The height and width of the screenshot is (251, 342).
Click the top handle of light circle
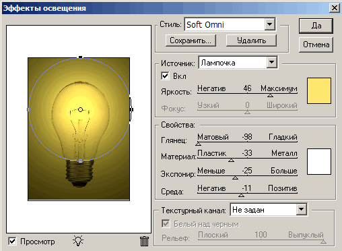tap(81, 57)
